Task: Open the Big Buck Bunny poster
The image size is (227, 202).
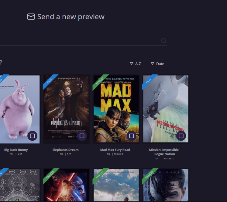Action: 20,109
